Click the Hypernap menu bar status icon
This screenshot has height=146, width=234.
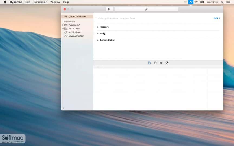(x=191, y=2)
